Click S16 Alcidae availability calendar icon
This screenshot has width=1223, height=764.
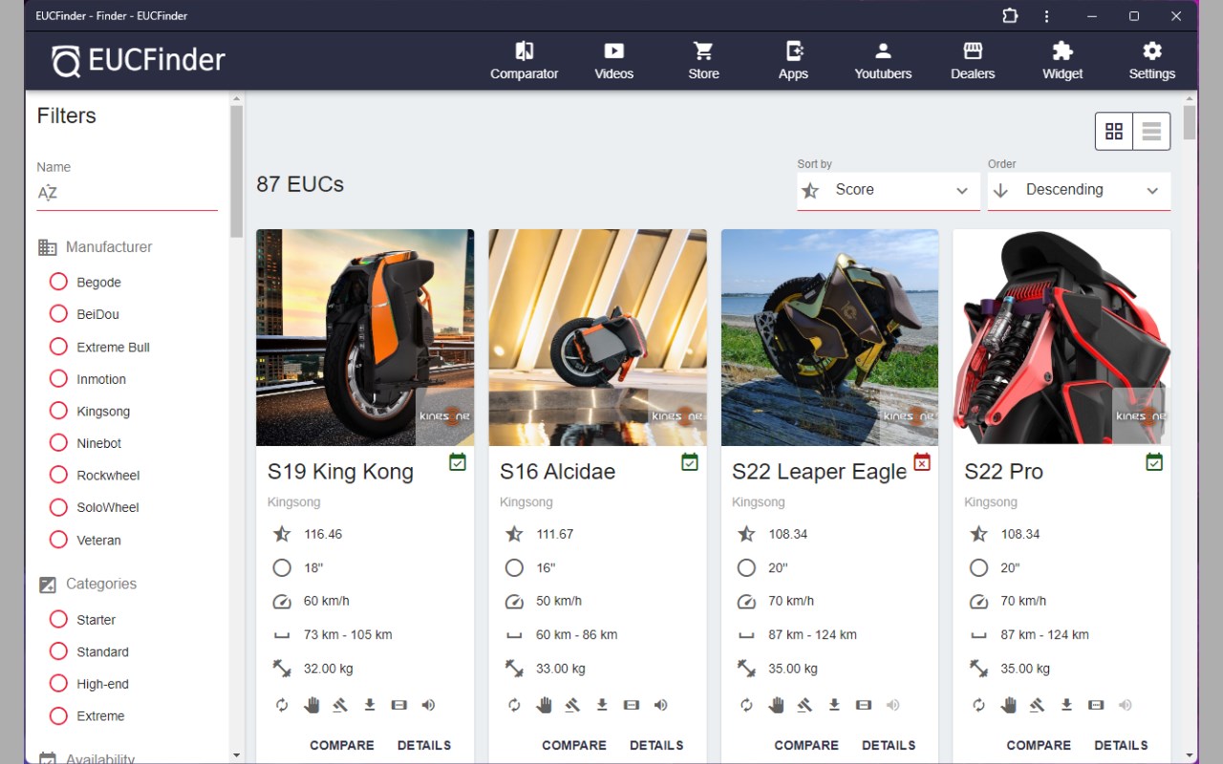pyautogui.click(x=690, y=462)
